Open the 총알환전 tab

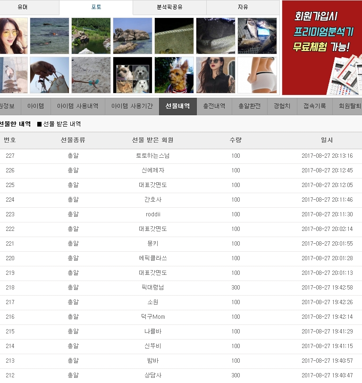click(x=250, y=106)
